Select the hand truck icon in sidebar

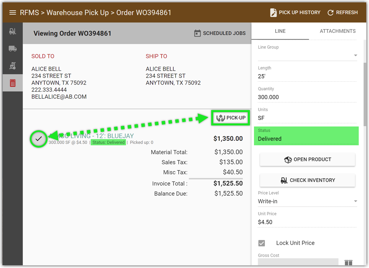click(12, 65)
